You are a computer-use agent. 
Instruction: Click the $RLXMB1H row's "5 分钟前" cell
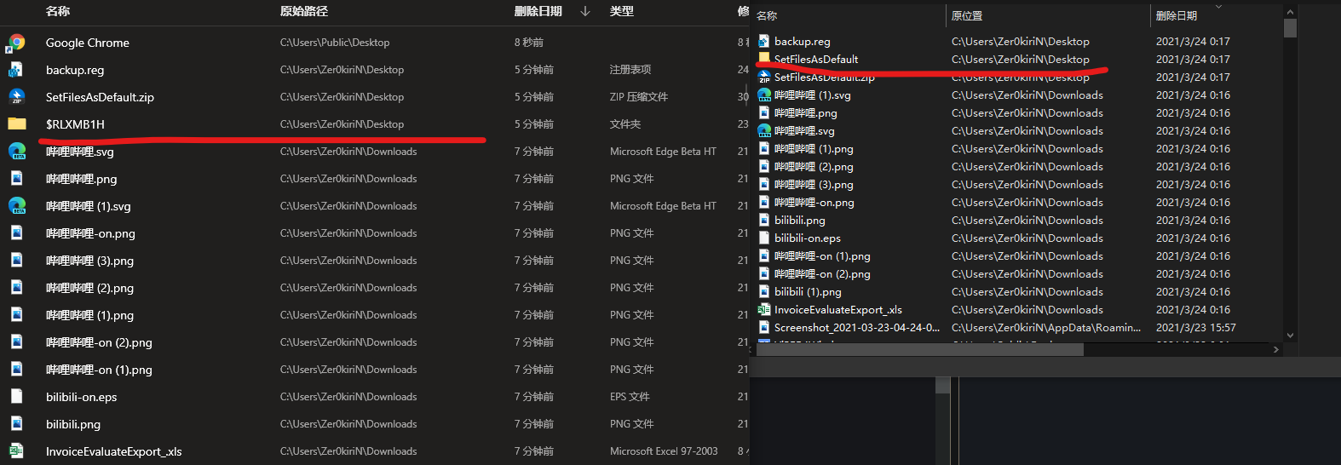[534, 124]
